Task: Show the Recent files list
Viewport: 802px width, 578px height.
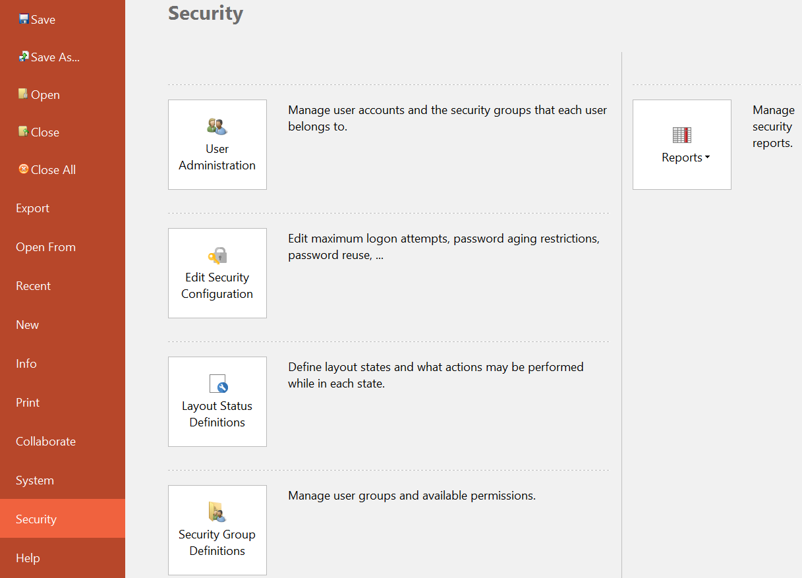Action: pyautogui.click(x=33, y=286)
